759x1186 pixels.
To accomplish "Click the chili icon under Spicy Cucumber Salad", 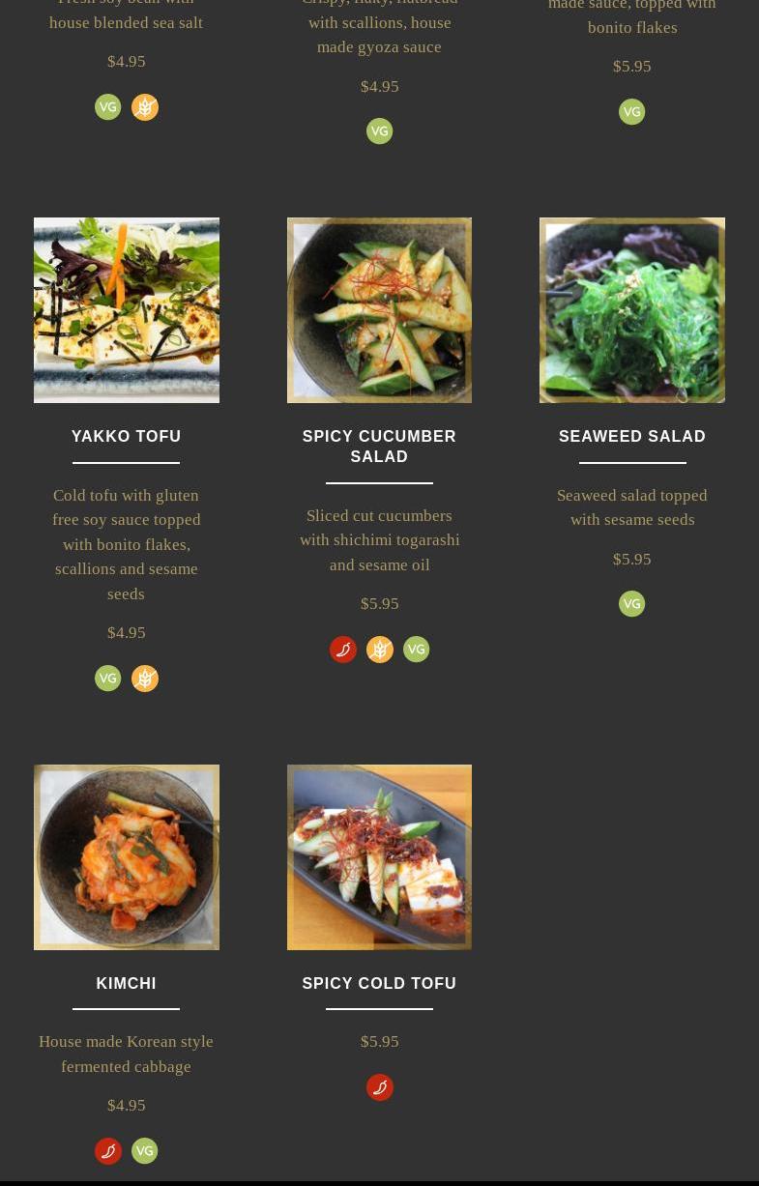I will [x=343, y=650].
